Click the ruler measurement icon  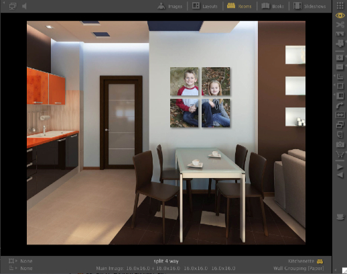[x=340, y=34]
